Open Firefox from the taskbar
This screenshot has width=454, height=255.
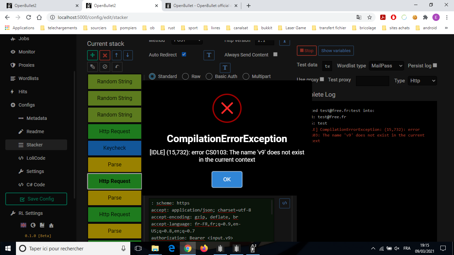coord(204,248)
